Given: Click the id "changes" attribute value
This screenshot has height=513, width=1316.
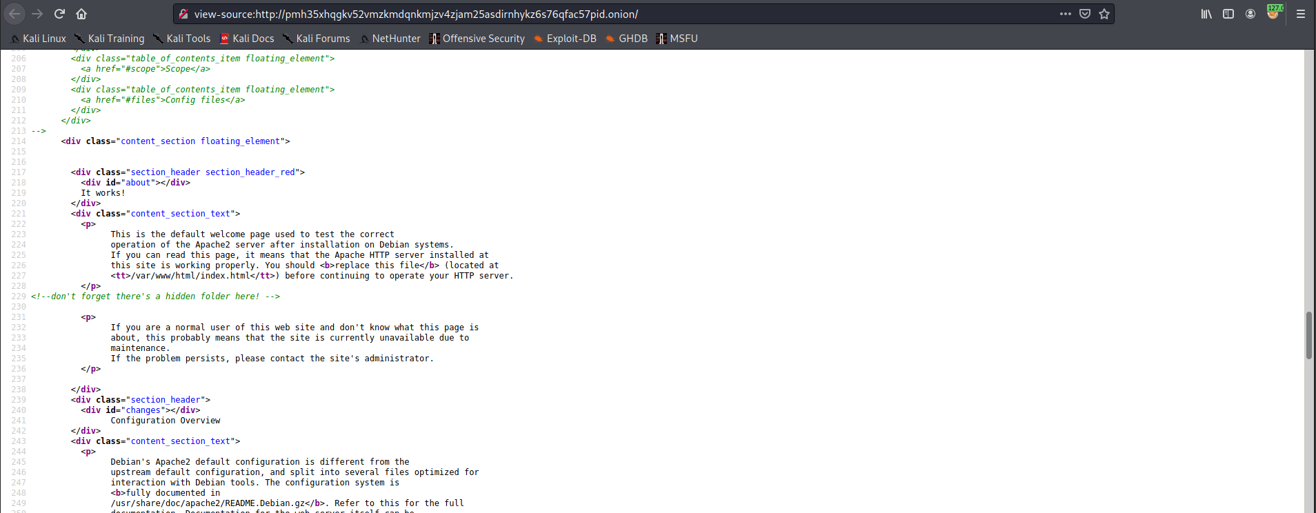Looking at the screenshot, I should click(143, 410).
